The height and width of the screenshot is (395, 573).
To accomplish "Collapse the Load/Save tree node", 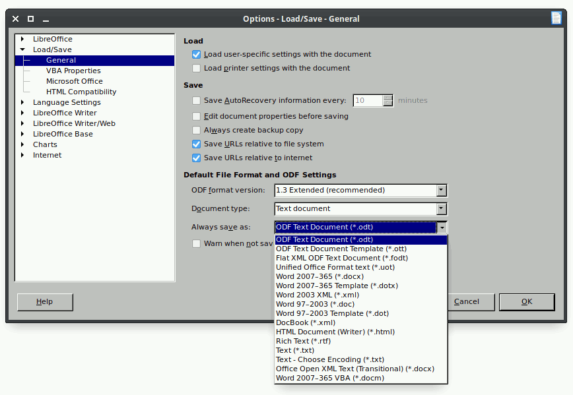I will pos(22,49).
